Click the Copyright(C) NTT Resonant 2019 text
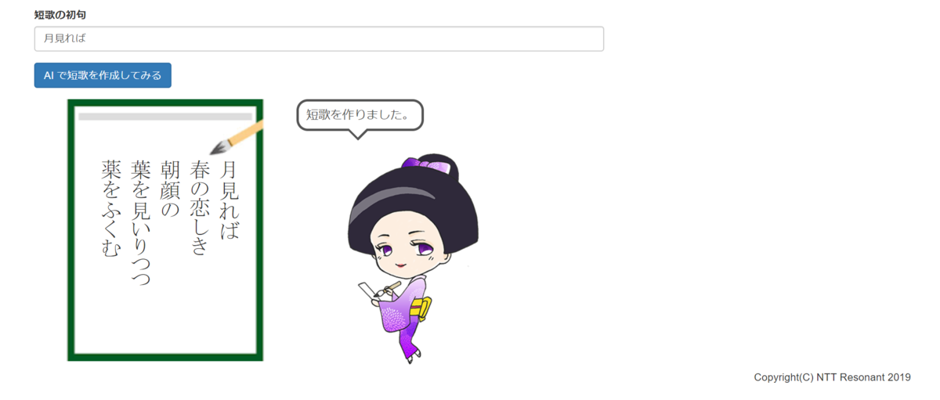This screenshot has width=940, height=400. click(x=832, y=377)
